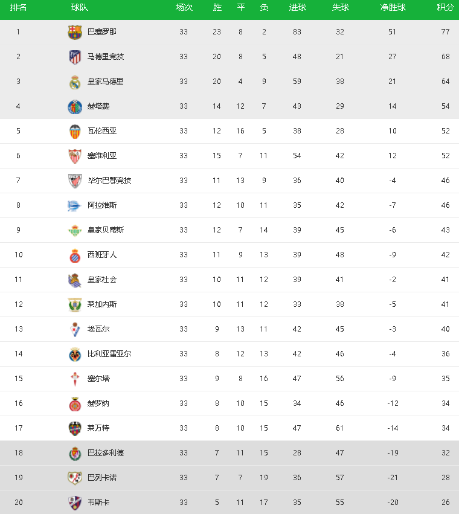Screen dimensions: 459x514
Task: Click the 净胜球 column header
Action: (x=393, y=7)
